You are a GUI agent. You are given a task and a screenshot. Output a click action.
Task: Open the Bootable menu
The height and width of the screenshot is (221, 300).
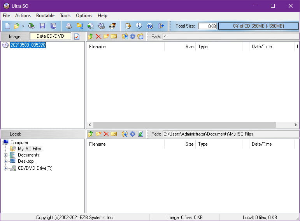pos(46,16)
